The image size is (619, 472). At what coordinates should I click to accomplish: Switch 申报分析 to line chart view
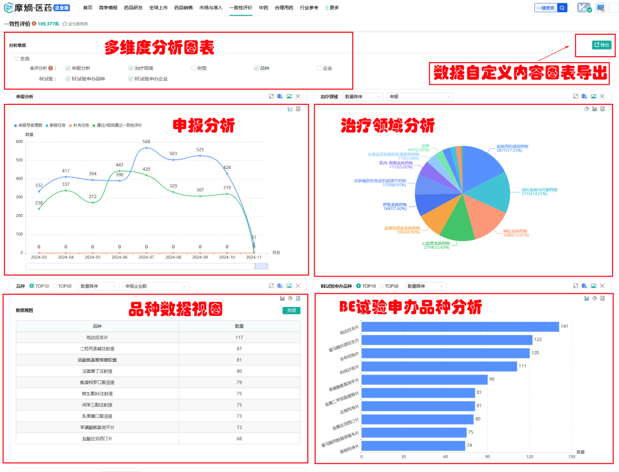(x=290, y=109)
